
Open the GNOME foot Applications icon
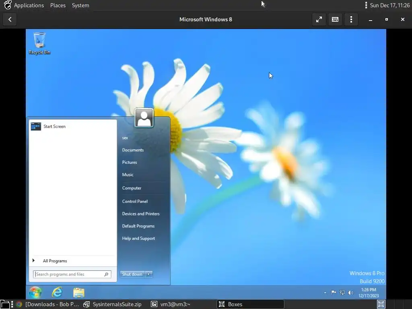coord(8,5)
